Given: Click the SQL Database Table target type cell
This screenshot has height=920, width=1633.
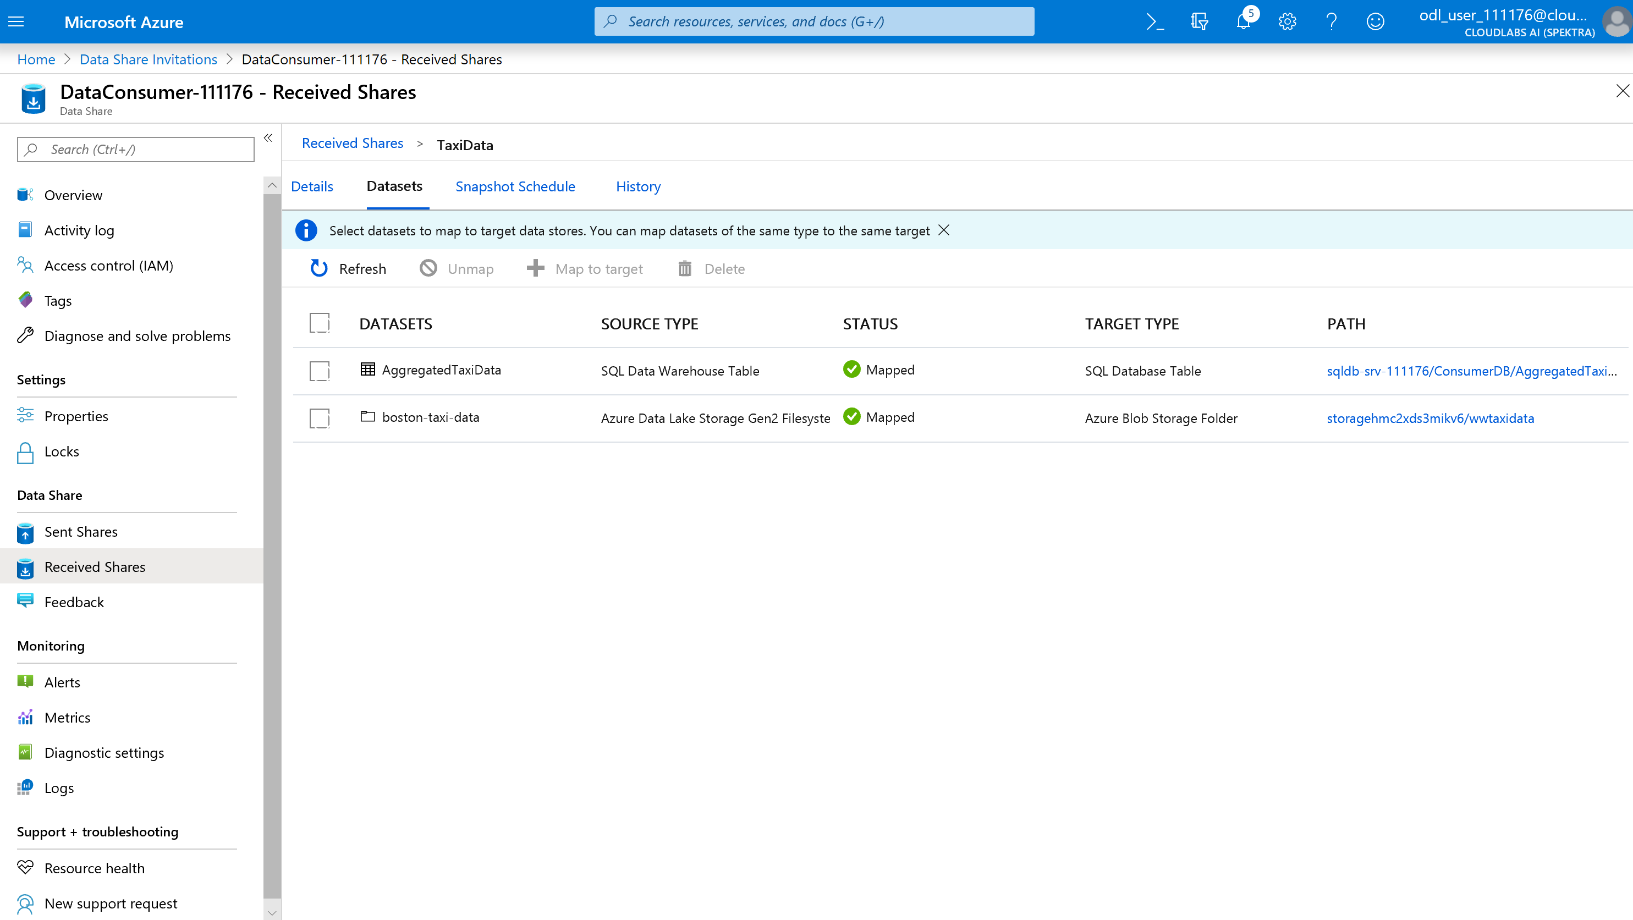Looking at the screenshot, I should pyautogui.click(x=1143, y=371).
